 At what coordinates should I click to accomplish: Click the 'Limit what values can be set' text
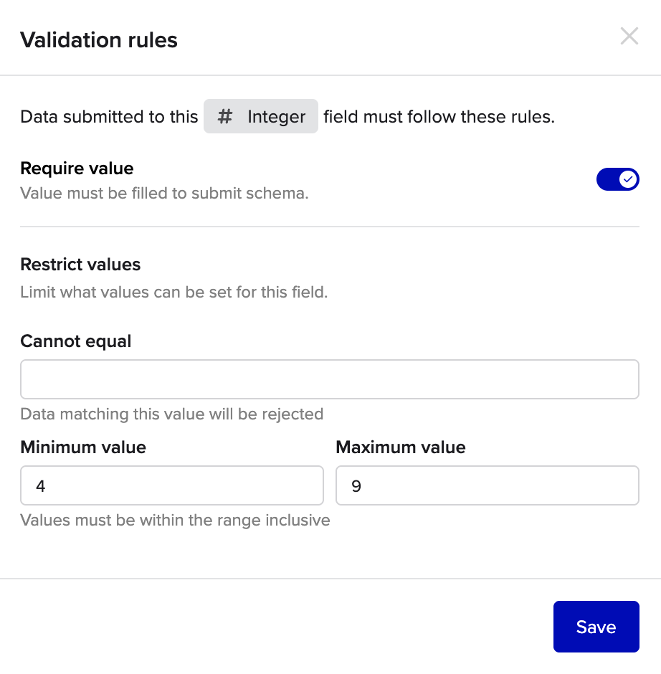[x=173, y=293]
